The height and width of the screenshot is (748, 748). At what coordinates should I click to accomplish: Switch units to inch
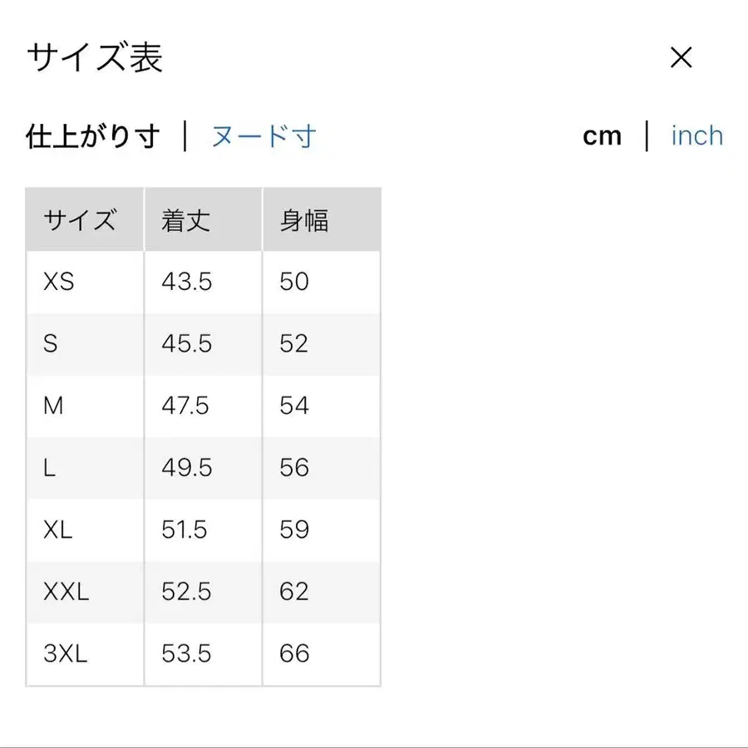696,135
